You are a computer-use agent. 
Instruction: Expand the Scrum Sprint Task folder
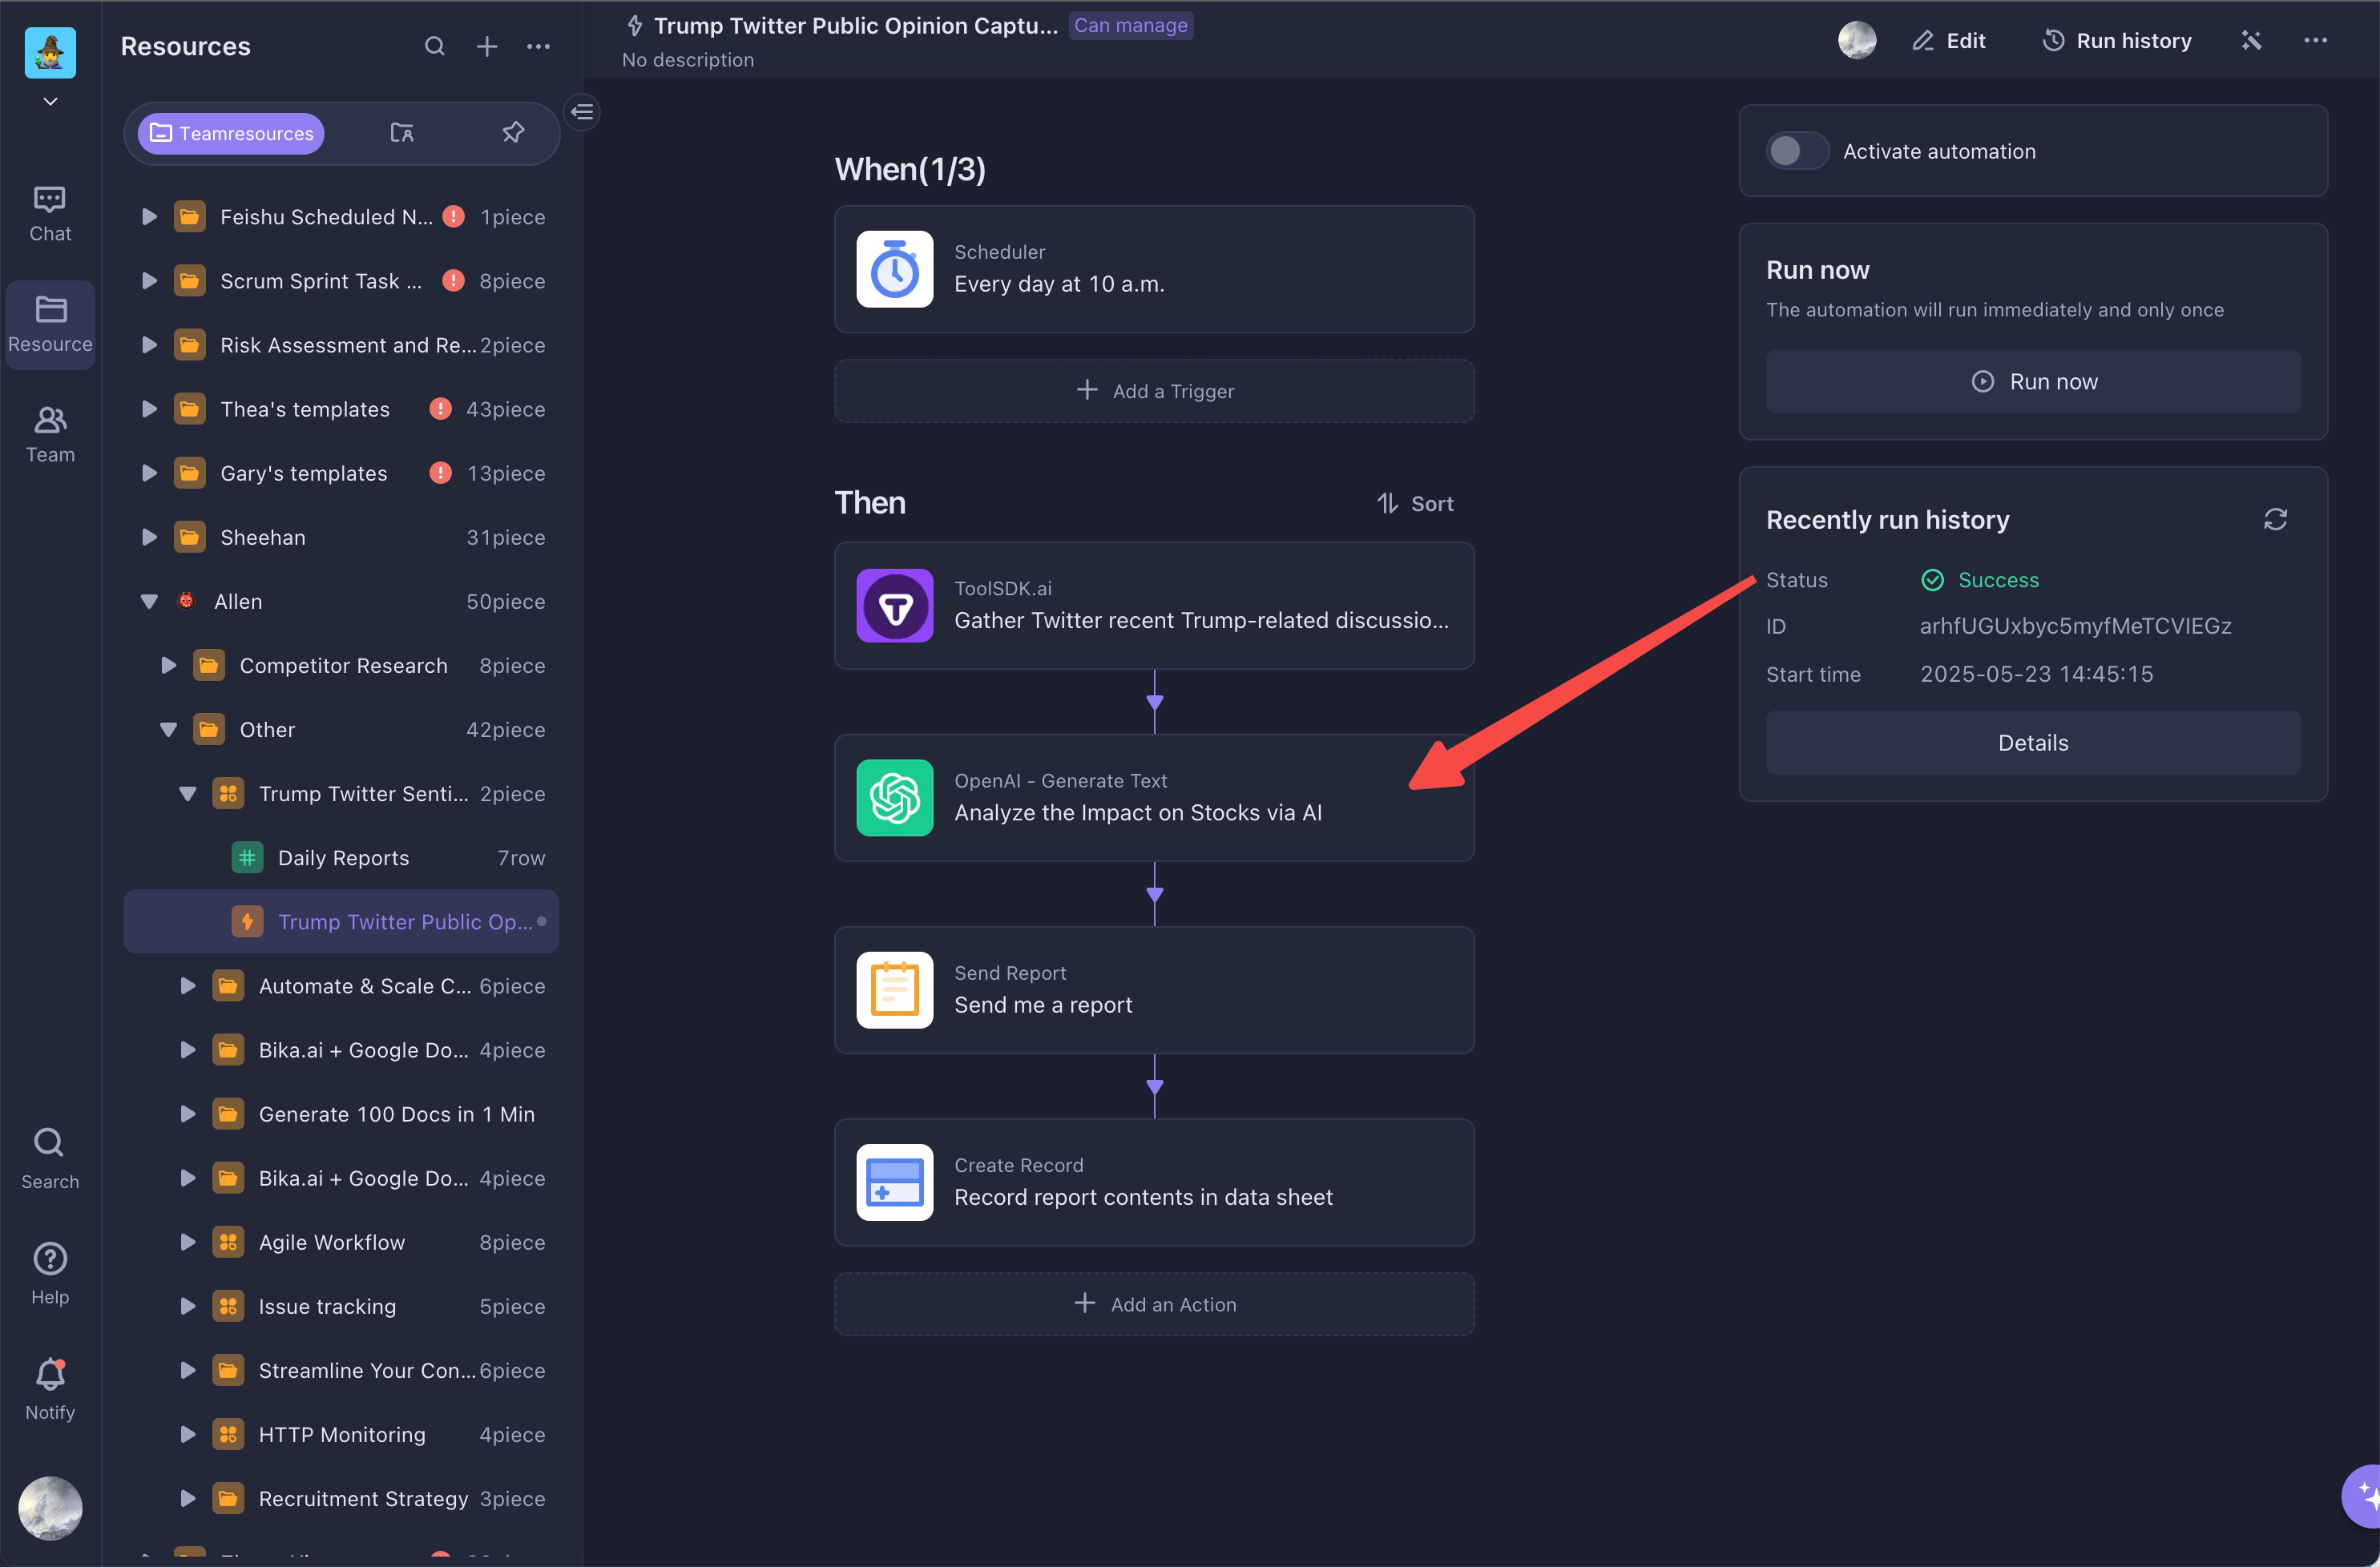149,281
